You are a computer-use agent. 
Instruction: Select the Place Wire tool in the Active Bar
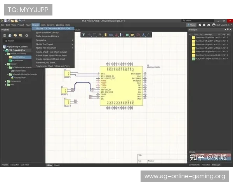coord(111,35)
